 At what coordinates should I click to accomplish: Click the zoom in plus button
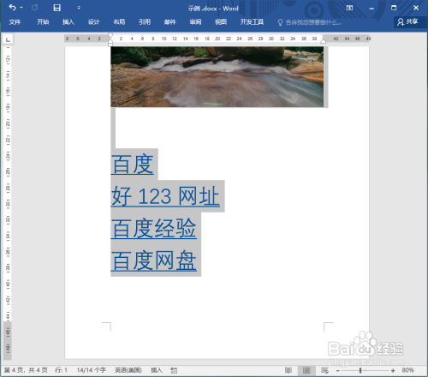393,371
